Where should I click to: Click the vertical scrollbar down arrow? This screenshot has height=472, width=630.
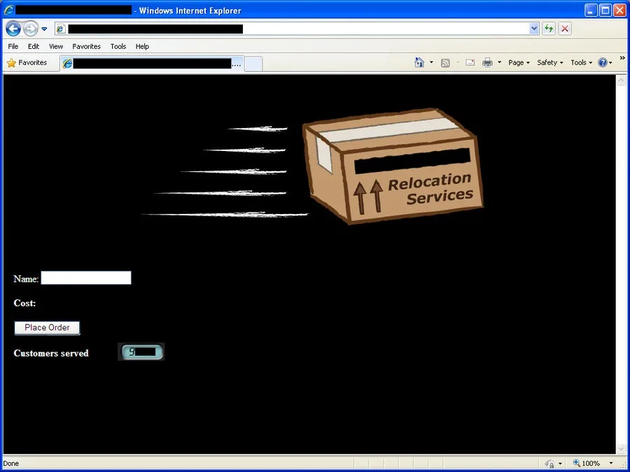[x=621, y=448]
